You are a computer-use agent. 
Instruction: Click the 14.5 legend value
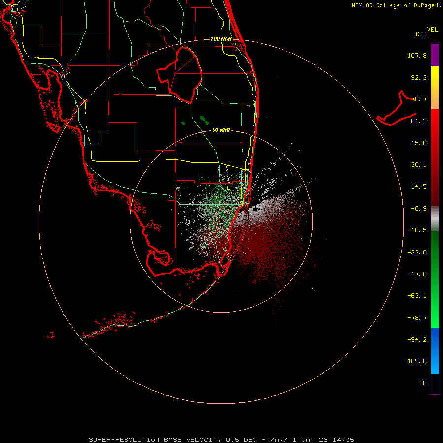419,187
